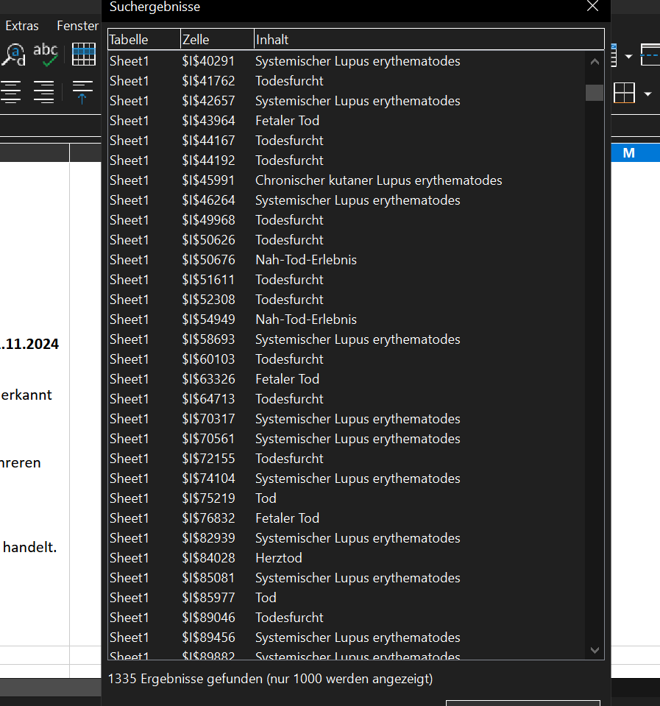Image resolution: width=660 pixels, height=706 pixels.
Task: Open the borders dropdown arrow
Action: (647, 93)
